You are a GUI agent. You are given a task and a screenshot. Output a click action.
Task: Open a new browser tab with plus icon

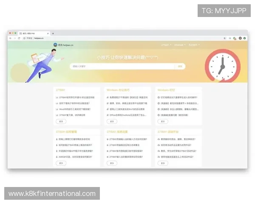coord(53,33)
